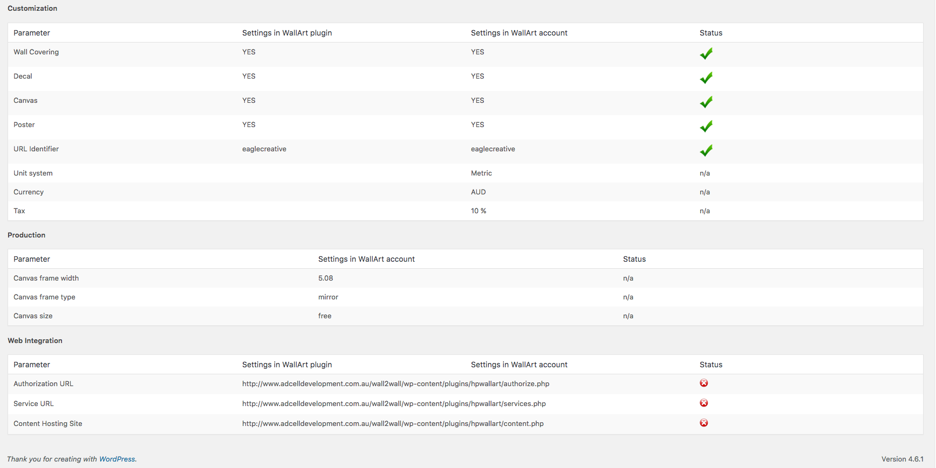
Task: Click the Canvas frame width parameter label
Action: [46, 278]
